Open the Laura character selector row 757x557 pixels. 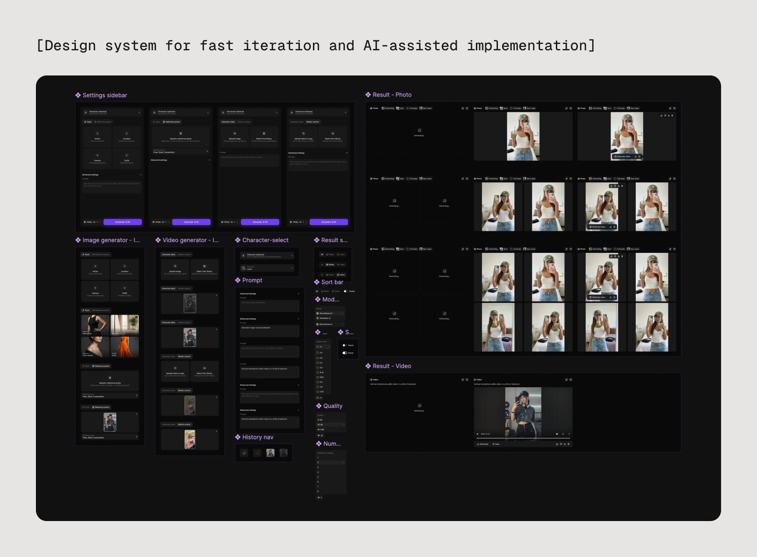click(x=267, y=268)
